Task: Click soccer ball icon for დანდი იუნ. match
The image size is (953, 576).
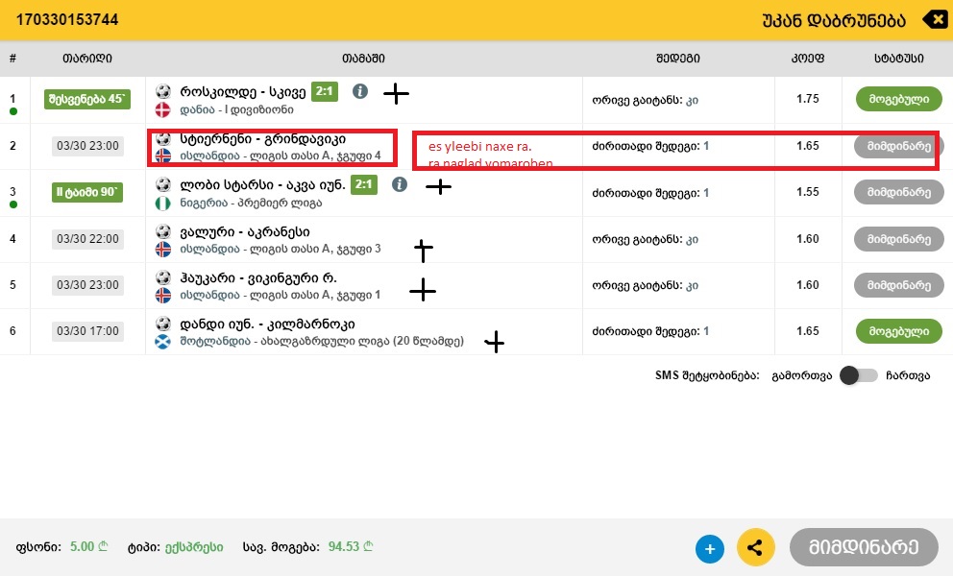Action: click(163, 324)
